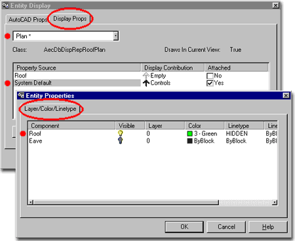Click the Component column header

click(x=71, y=125)
